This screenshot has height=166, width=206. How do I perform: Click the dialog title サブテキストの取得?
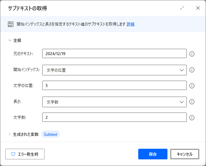[x=28, y=8]
